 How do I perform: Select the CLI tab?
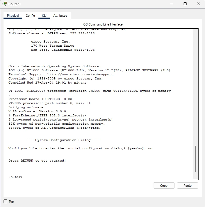click(x=44, y=16)
